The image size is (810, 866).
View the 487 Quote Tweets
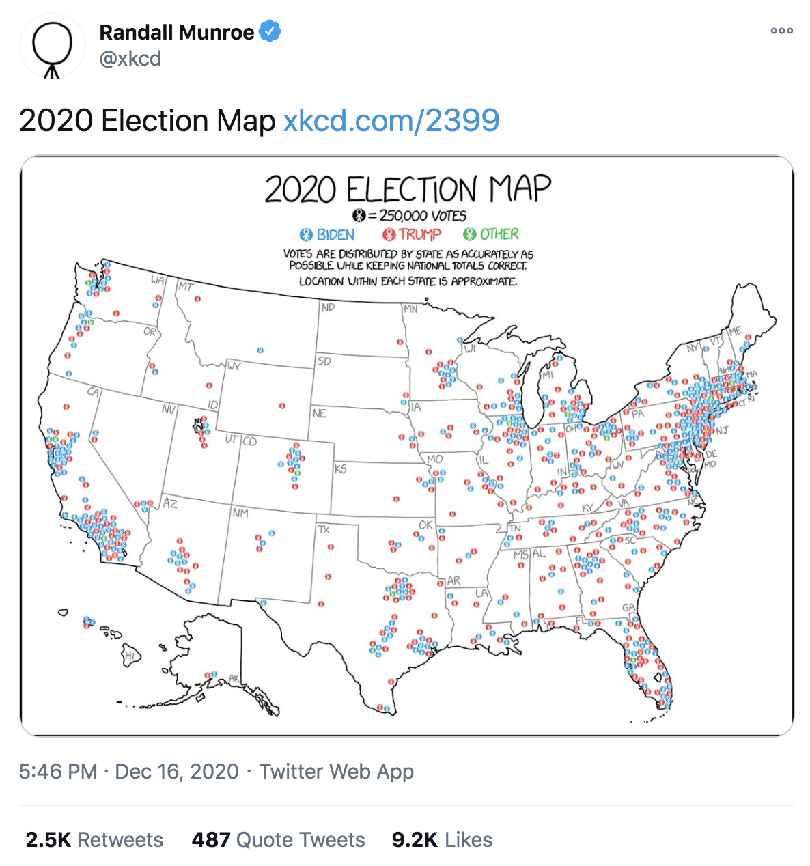(278, 839)
